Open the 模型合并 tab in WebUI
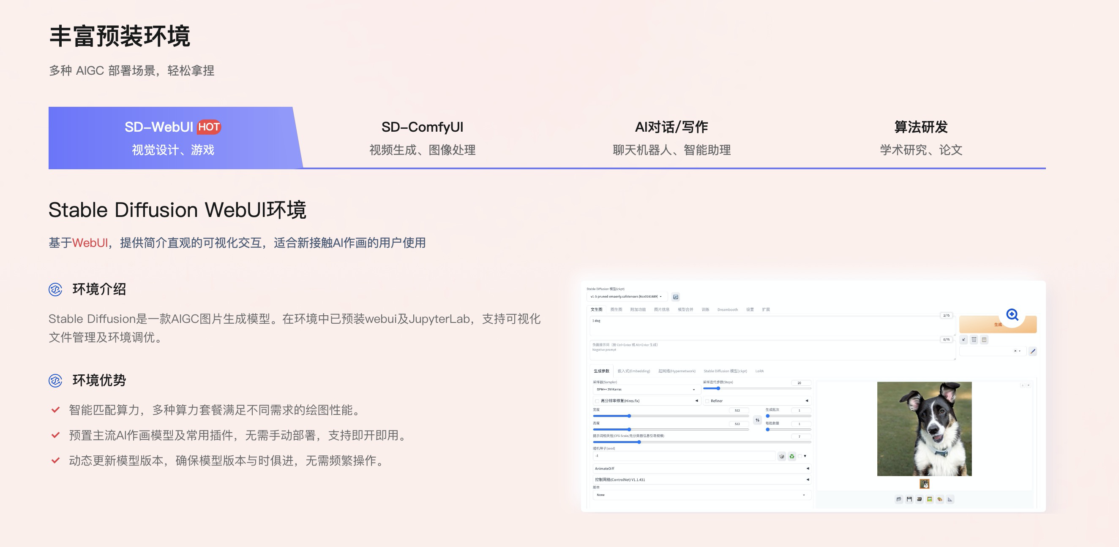The image size is (1119, 547). 685,310
